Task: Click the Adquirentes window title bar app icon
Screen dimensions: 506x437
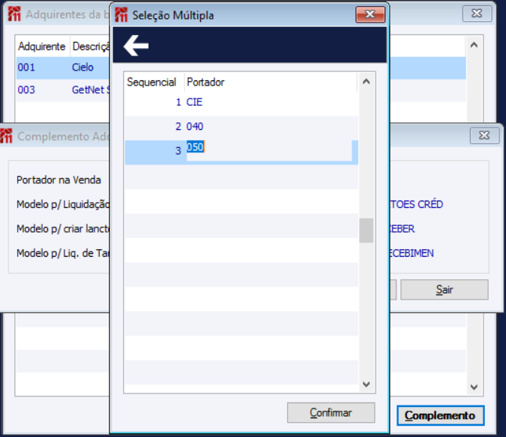Action: tap(14, 14)
